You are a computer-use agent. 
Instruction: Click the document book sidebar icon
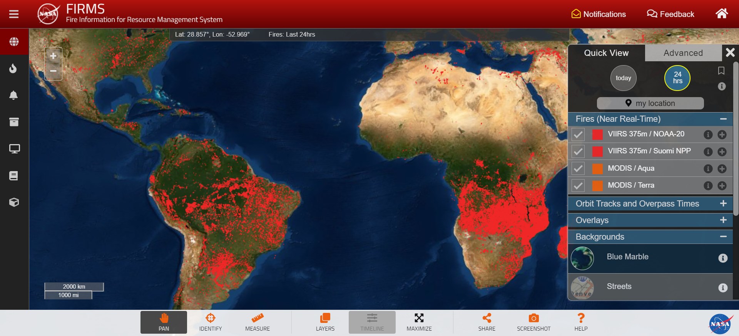[13, 176]
